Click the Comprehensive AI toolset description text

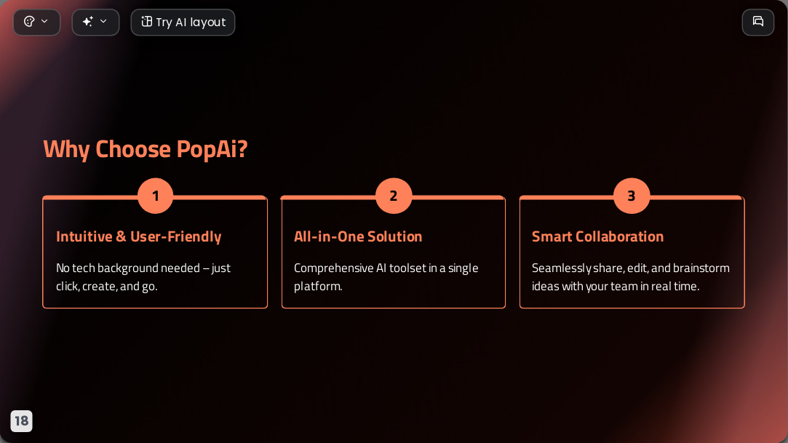point(386,276)
